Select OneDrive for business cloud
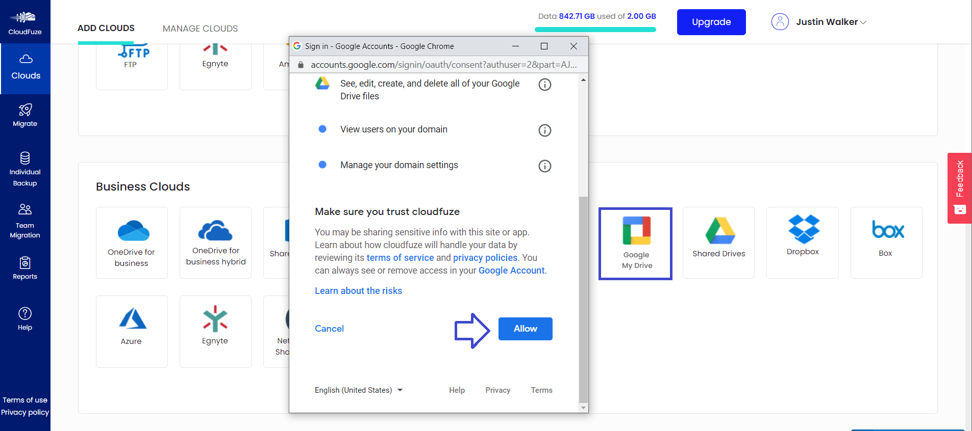972x431 pixels. (x=132, y=243)
